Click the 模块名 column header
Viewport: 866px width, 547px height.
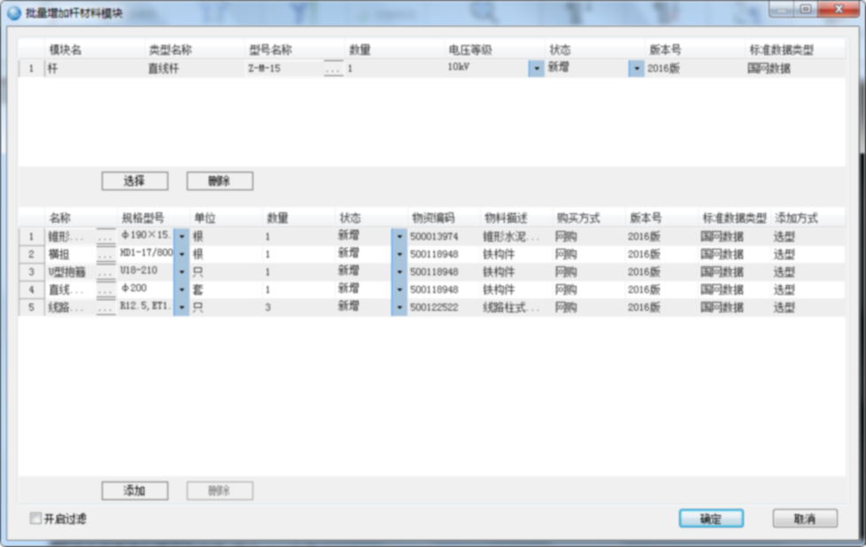[66, 50]
